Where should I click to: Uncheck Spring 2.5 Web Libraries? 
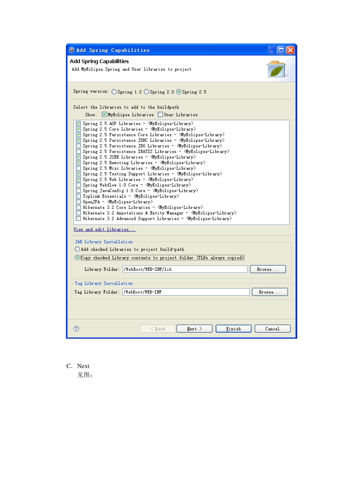tap(78, 180)
